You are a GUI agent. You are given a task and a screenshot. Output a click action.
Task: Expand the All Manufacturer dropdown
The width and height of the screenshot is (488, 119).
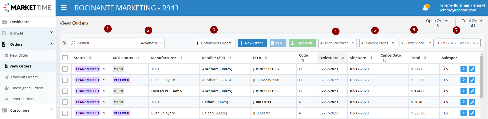[337, 43]
